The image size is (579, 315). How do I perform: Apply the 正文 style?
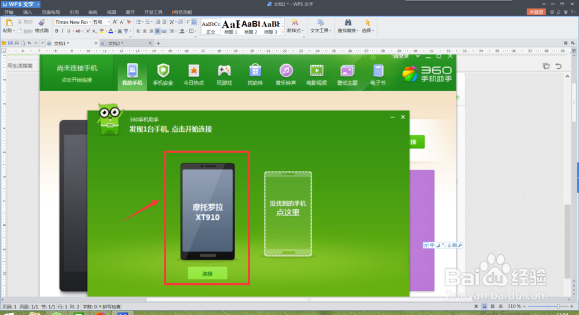pyautogui.click(x=211, y=27)
